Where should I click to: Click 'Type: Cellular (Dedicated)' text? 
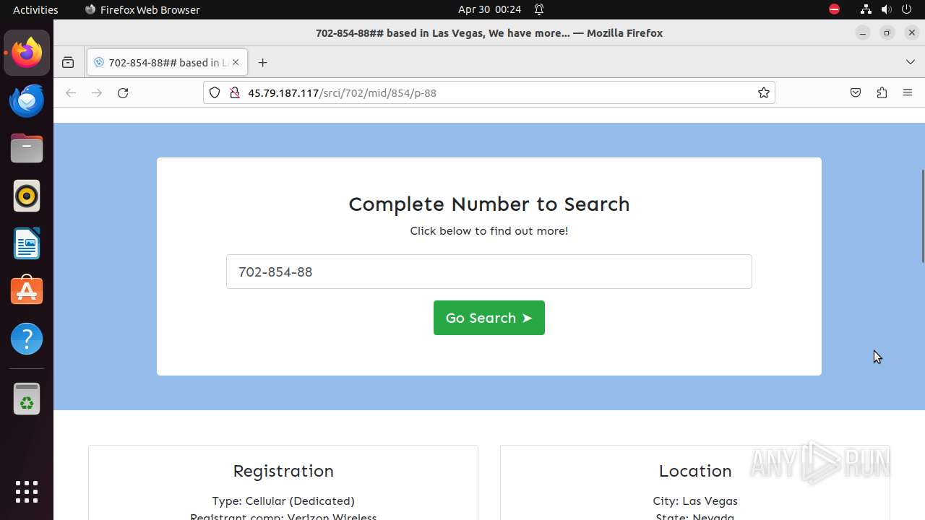[283, 500]
